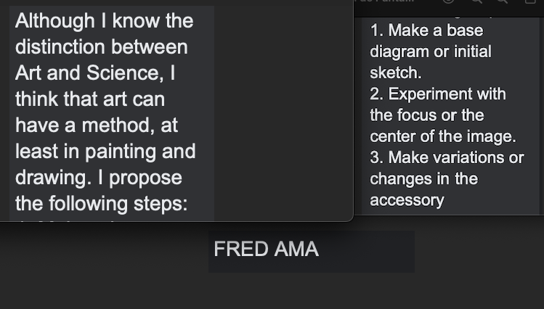Click 'diagram or initial' text in the right panel
The height and width of the screenshot is (309, 544).
click(x=431, y=52)
